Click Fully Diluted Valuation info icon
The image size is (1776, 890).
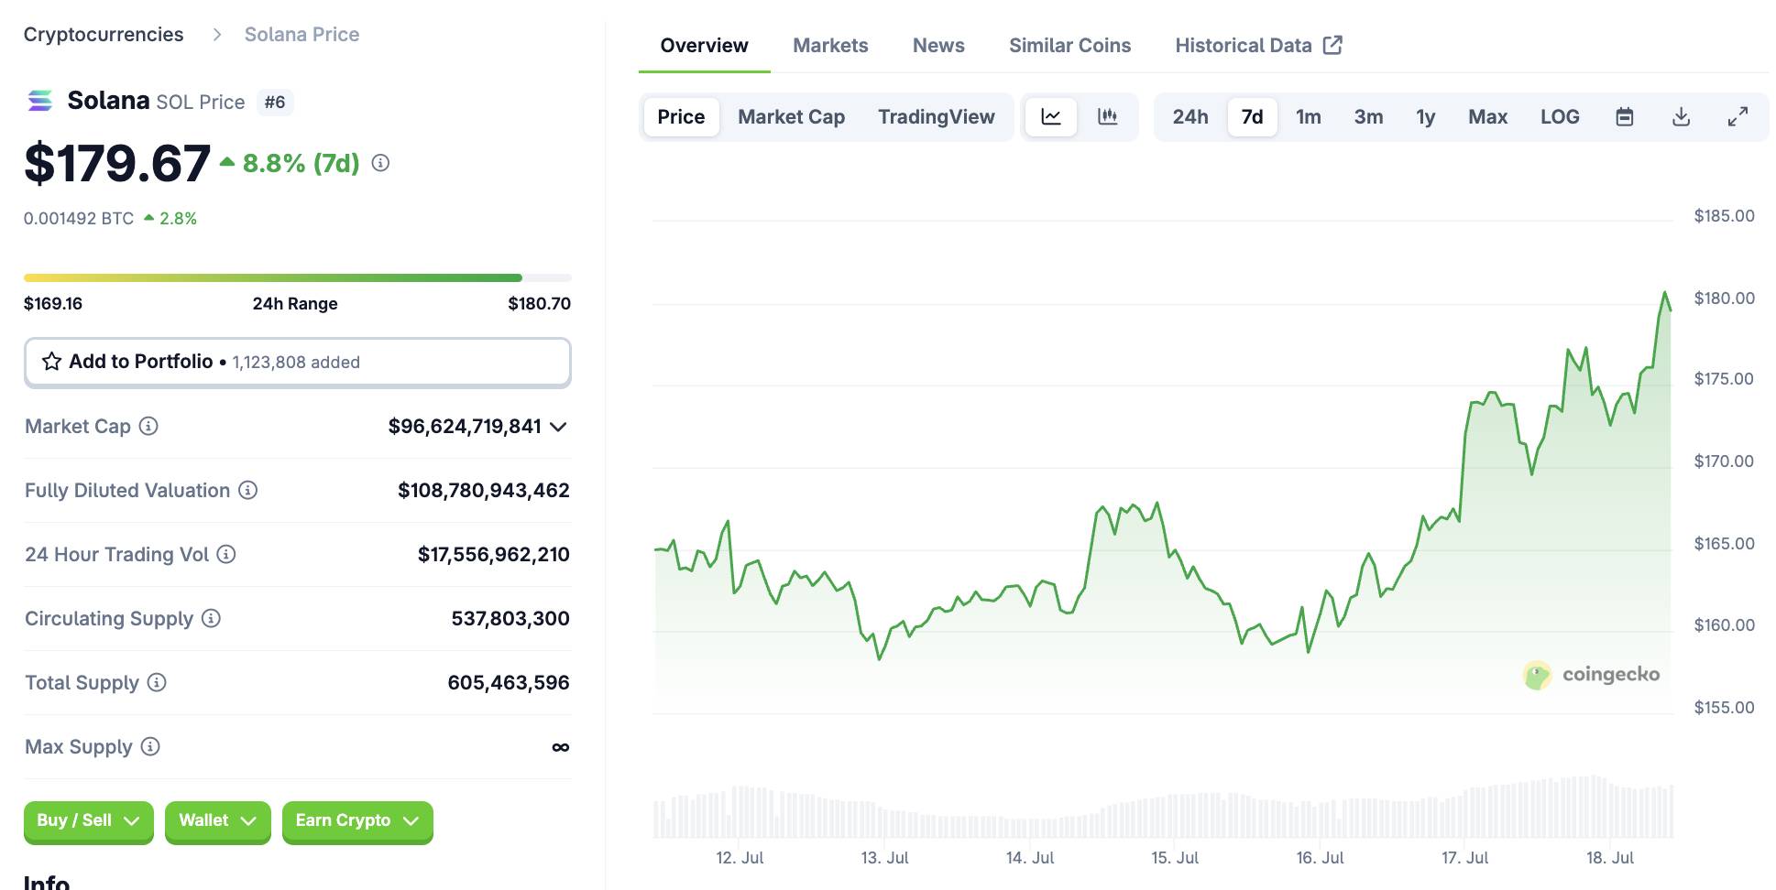coord(247,490)
